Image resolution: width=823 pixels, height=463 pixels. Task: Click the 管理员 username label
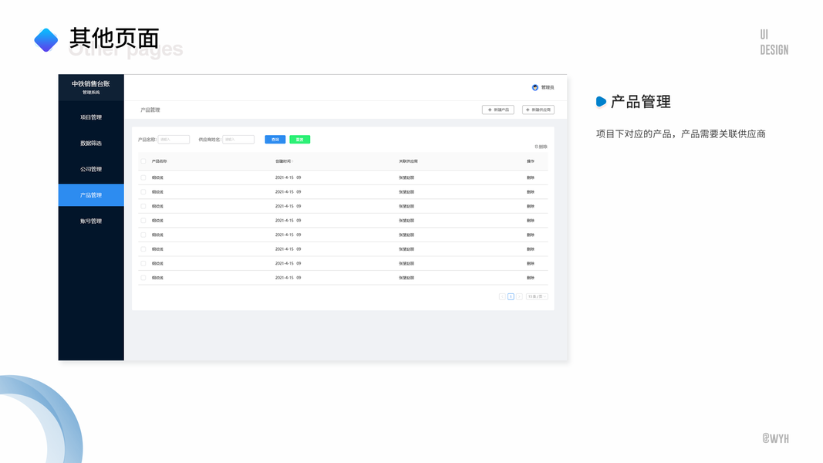pyautogui.click(x=548, y=88)
